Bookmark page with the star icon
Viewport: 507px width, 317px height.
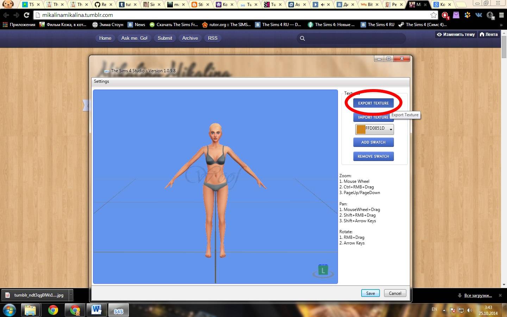click(433, 15)
